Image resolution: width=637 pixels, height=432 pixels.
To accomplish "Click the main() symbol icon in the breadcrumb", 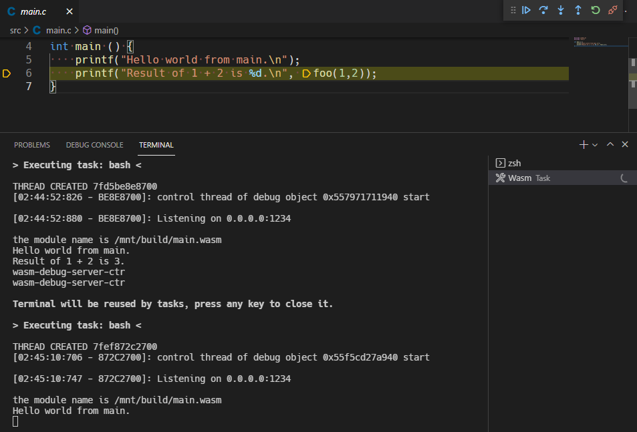I will pos(86,30).
